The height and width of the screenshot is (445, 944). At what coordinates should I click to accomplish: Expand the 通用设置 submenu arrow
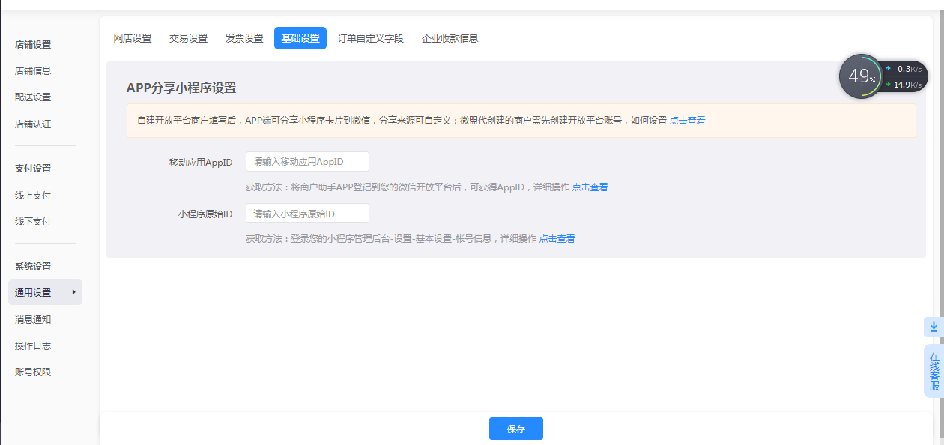pos(73,291)
